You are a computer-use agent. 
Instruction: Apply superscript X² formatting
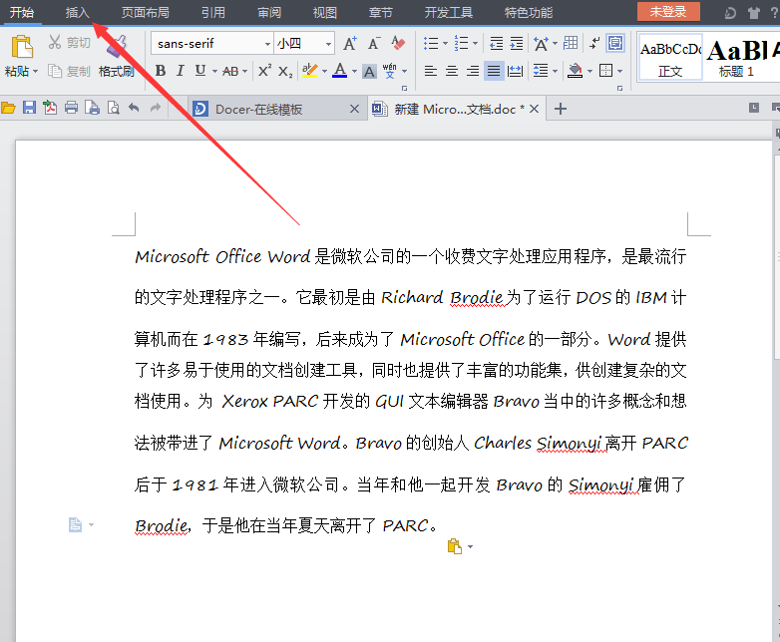[264, 71]
